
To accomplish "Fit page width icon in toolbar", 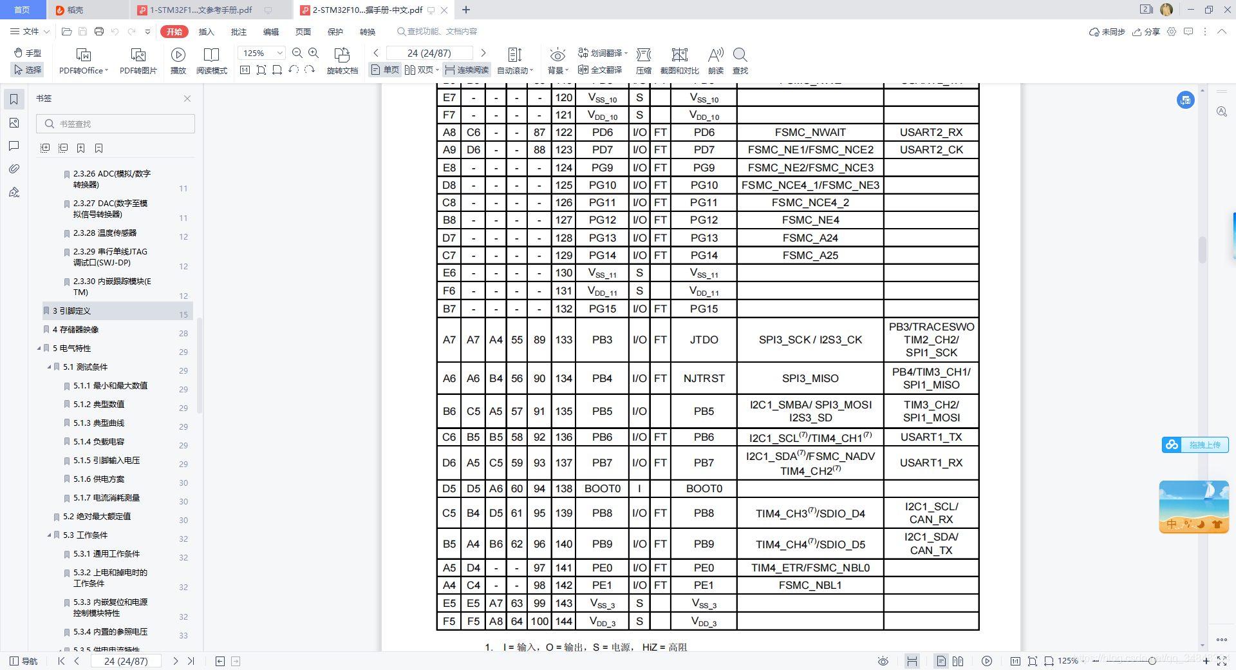I will click(x=277, y=70).
